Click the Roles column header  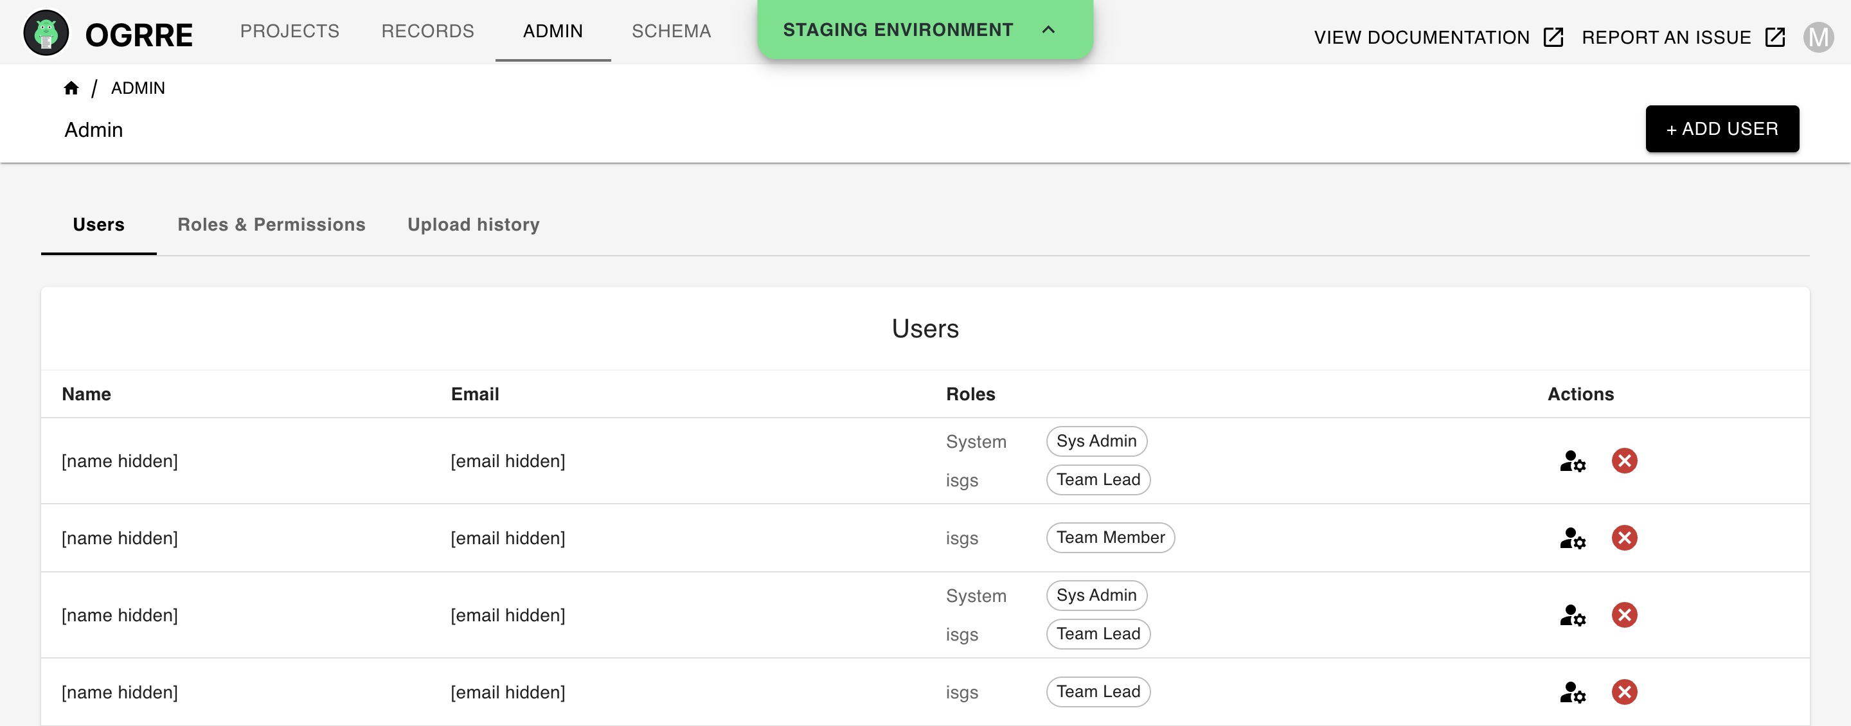pyautogui.click(x=970, y=394)
